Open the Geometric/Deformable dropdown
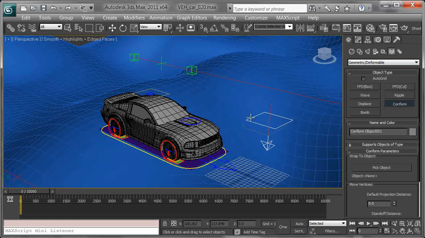 coord(383,62)
